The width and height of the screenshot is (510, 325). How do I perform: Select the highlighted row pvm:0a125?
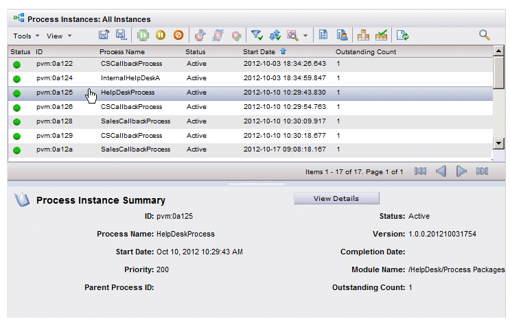tap(250, 93)
